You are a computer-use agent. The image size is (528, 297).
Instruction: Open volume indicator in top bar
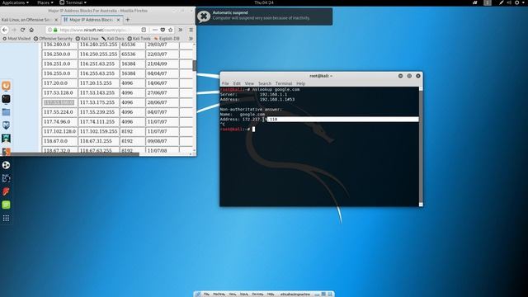click(x=509, y=2)
